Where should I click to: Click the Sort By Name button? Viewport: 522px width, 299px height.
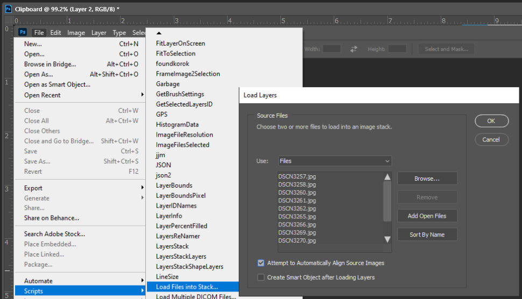(x=427, y=234)
